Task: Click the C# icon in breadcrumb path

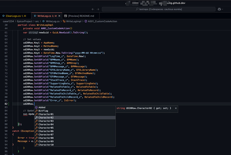Action: pyautogui.click(x=44, y=21)
